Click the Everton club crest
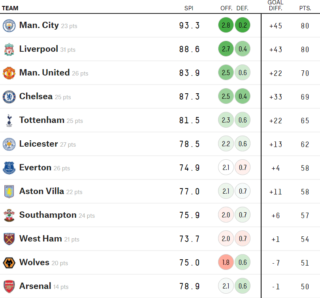Viewport: 320px width, 298px height. [x=9, y=168]
